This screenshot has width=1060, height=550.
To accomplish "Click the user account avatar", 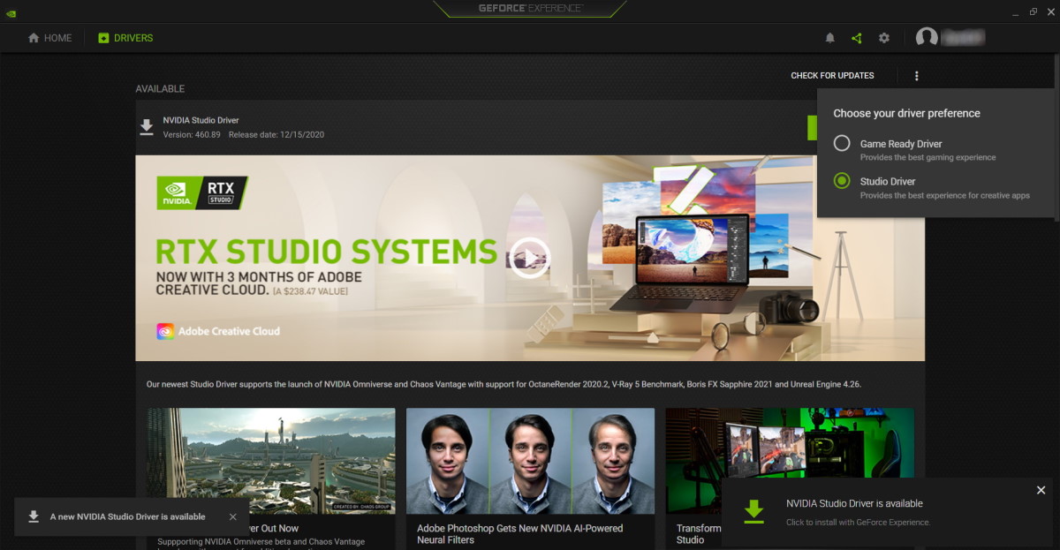I will (x=927, y=38).
